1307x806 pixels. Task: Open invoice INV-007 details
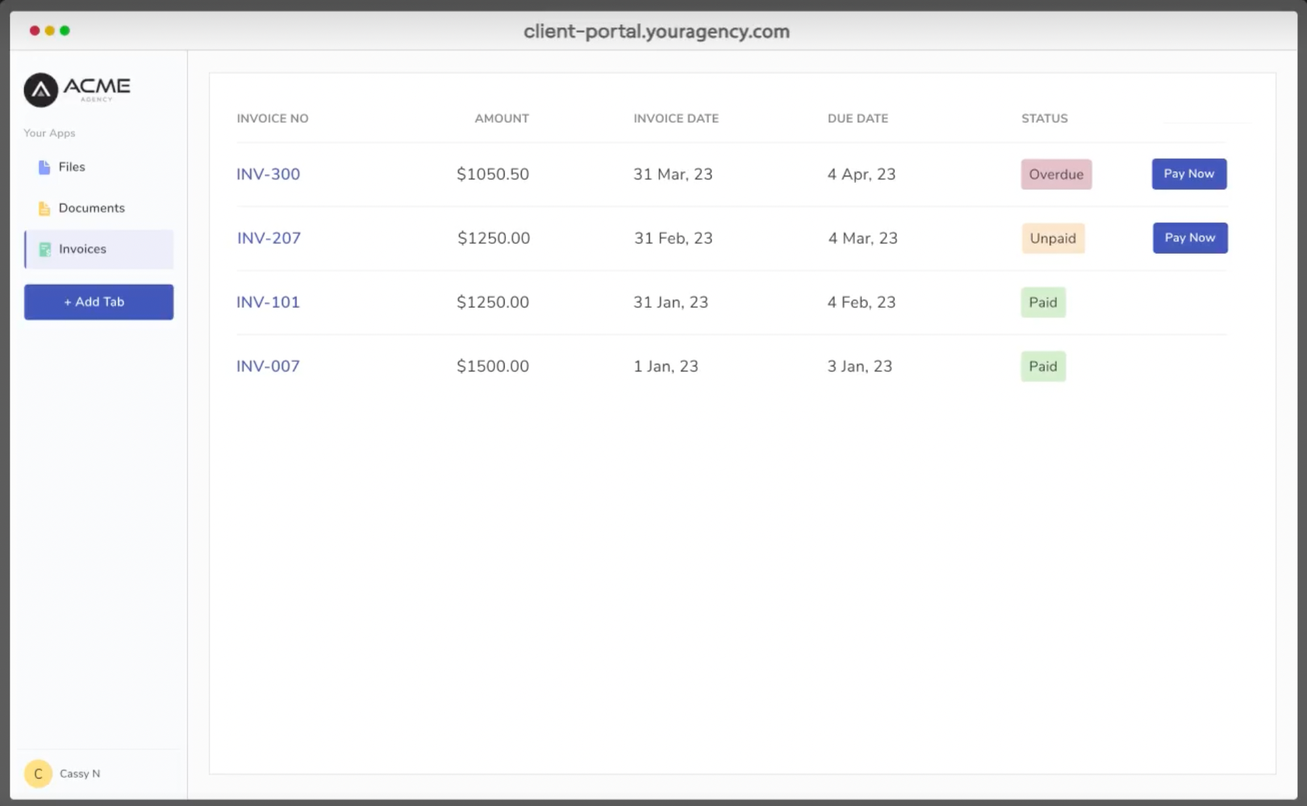coord(268,366)
